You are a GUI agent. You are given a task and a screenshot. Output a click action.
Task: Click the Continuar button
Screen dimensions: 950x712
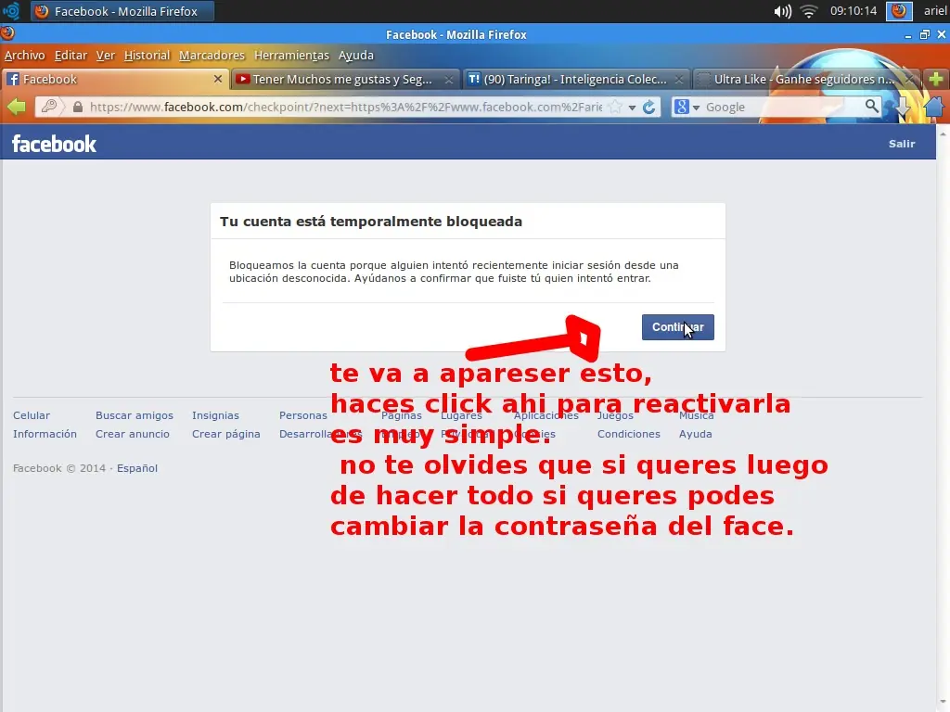pyautogui.click(x=677, y=327)
